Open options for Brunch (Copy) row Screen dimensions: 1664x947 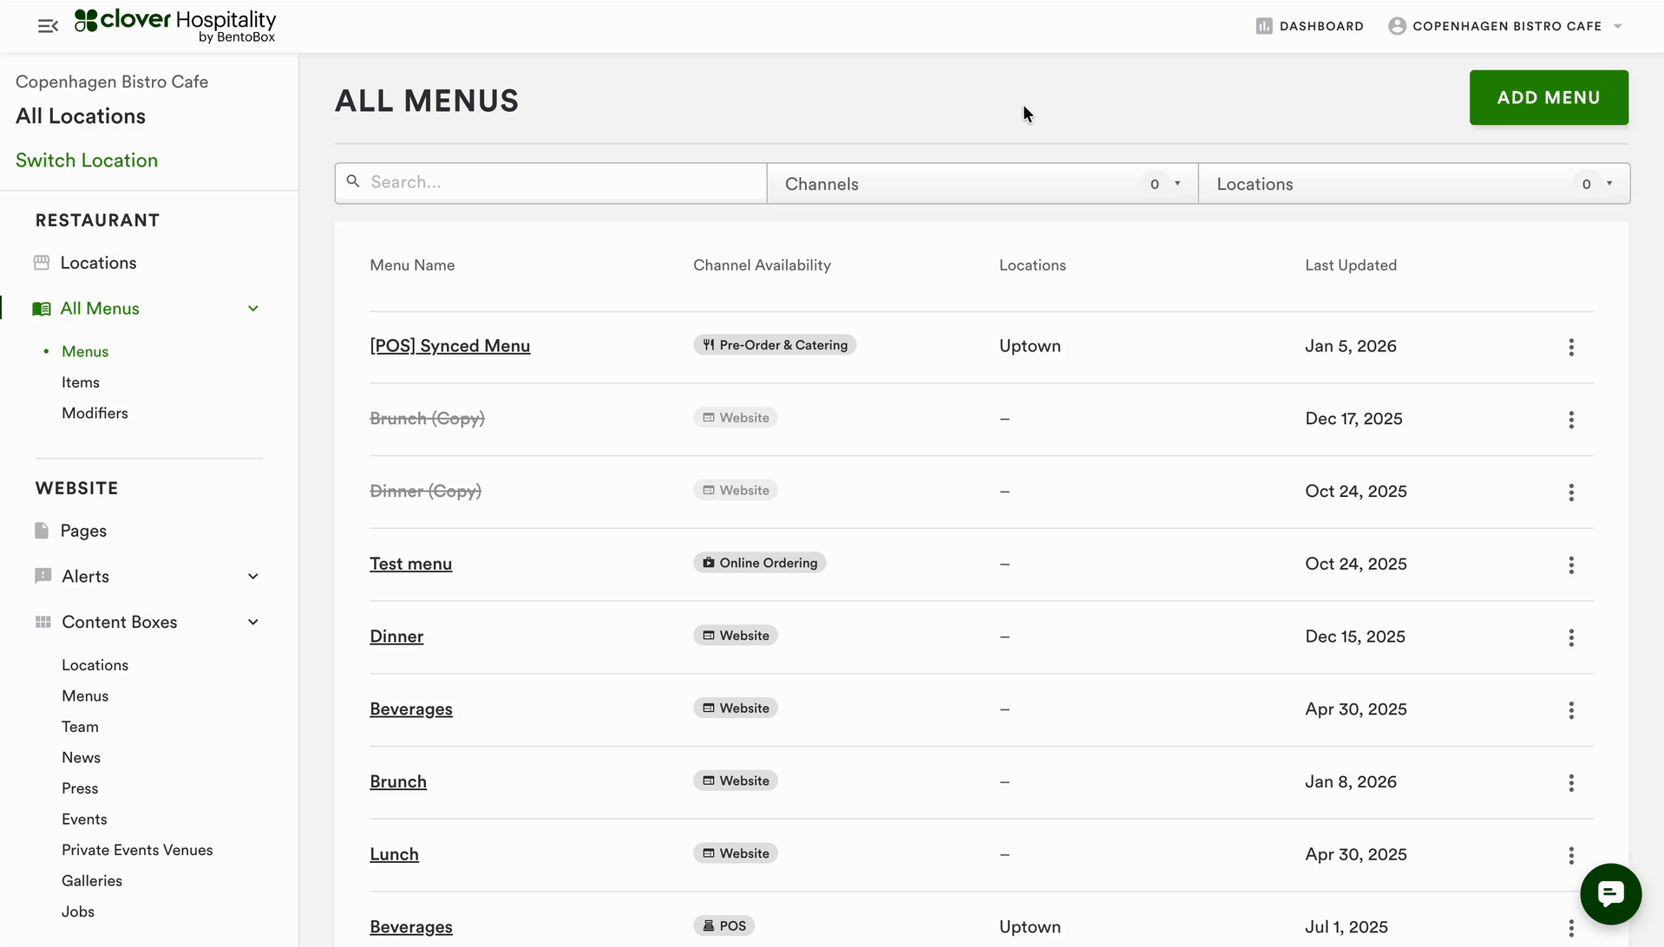coord(1571,420)
